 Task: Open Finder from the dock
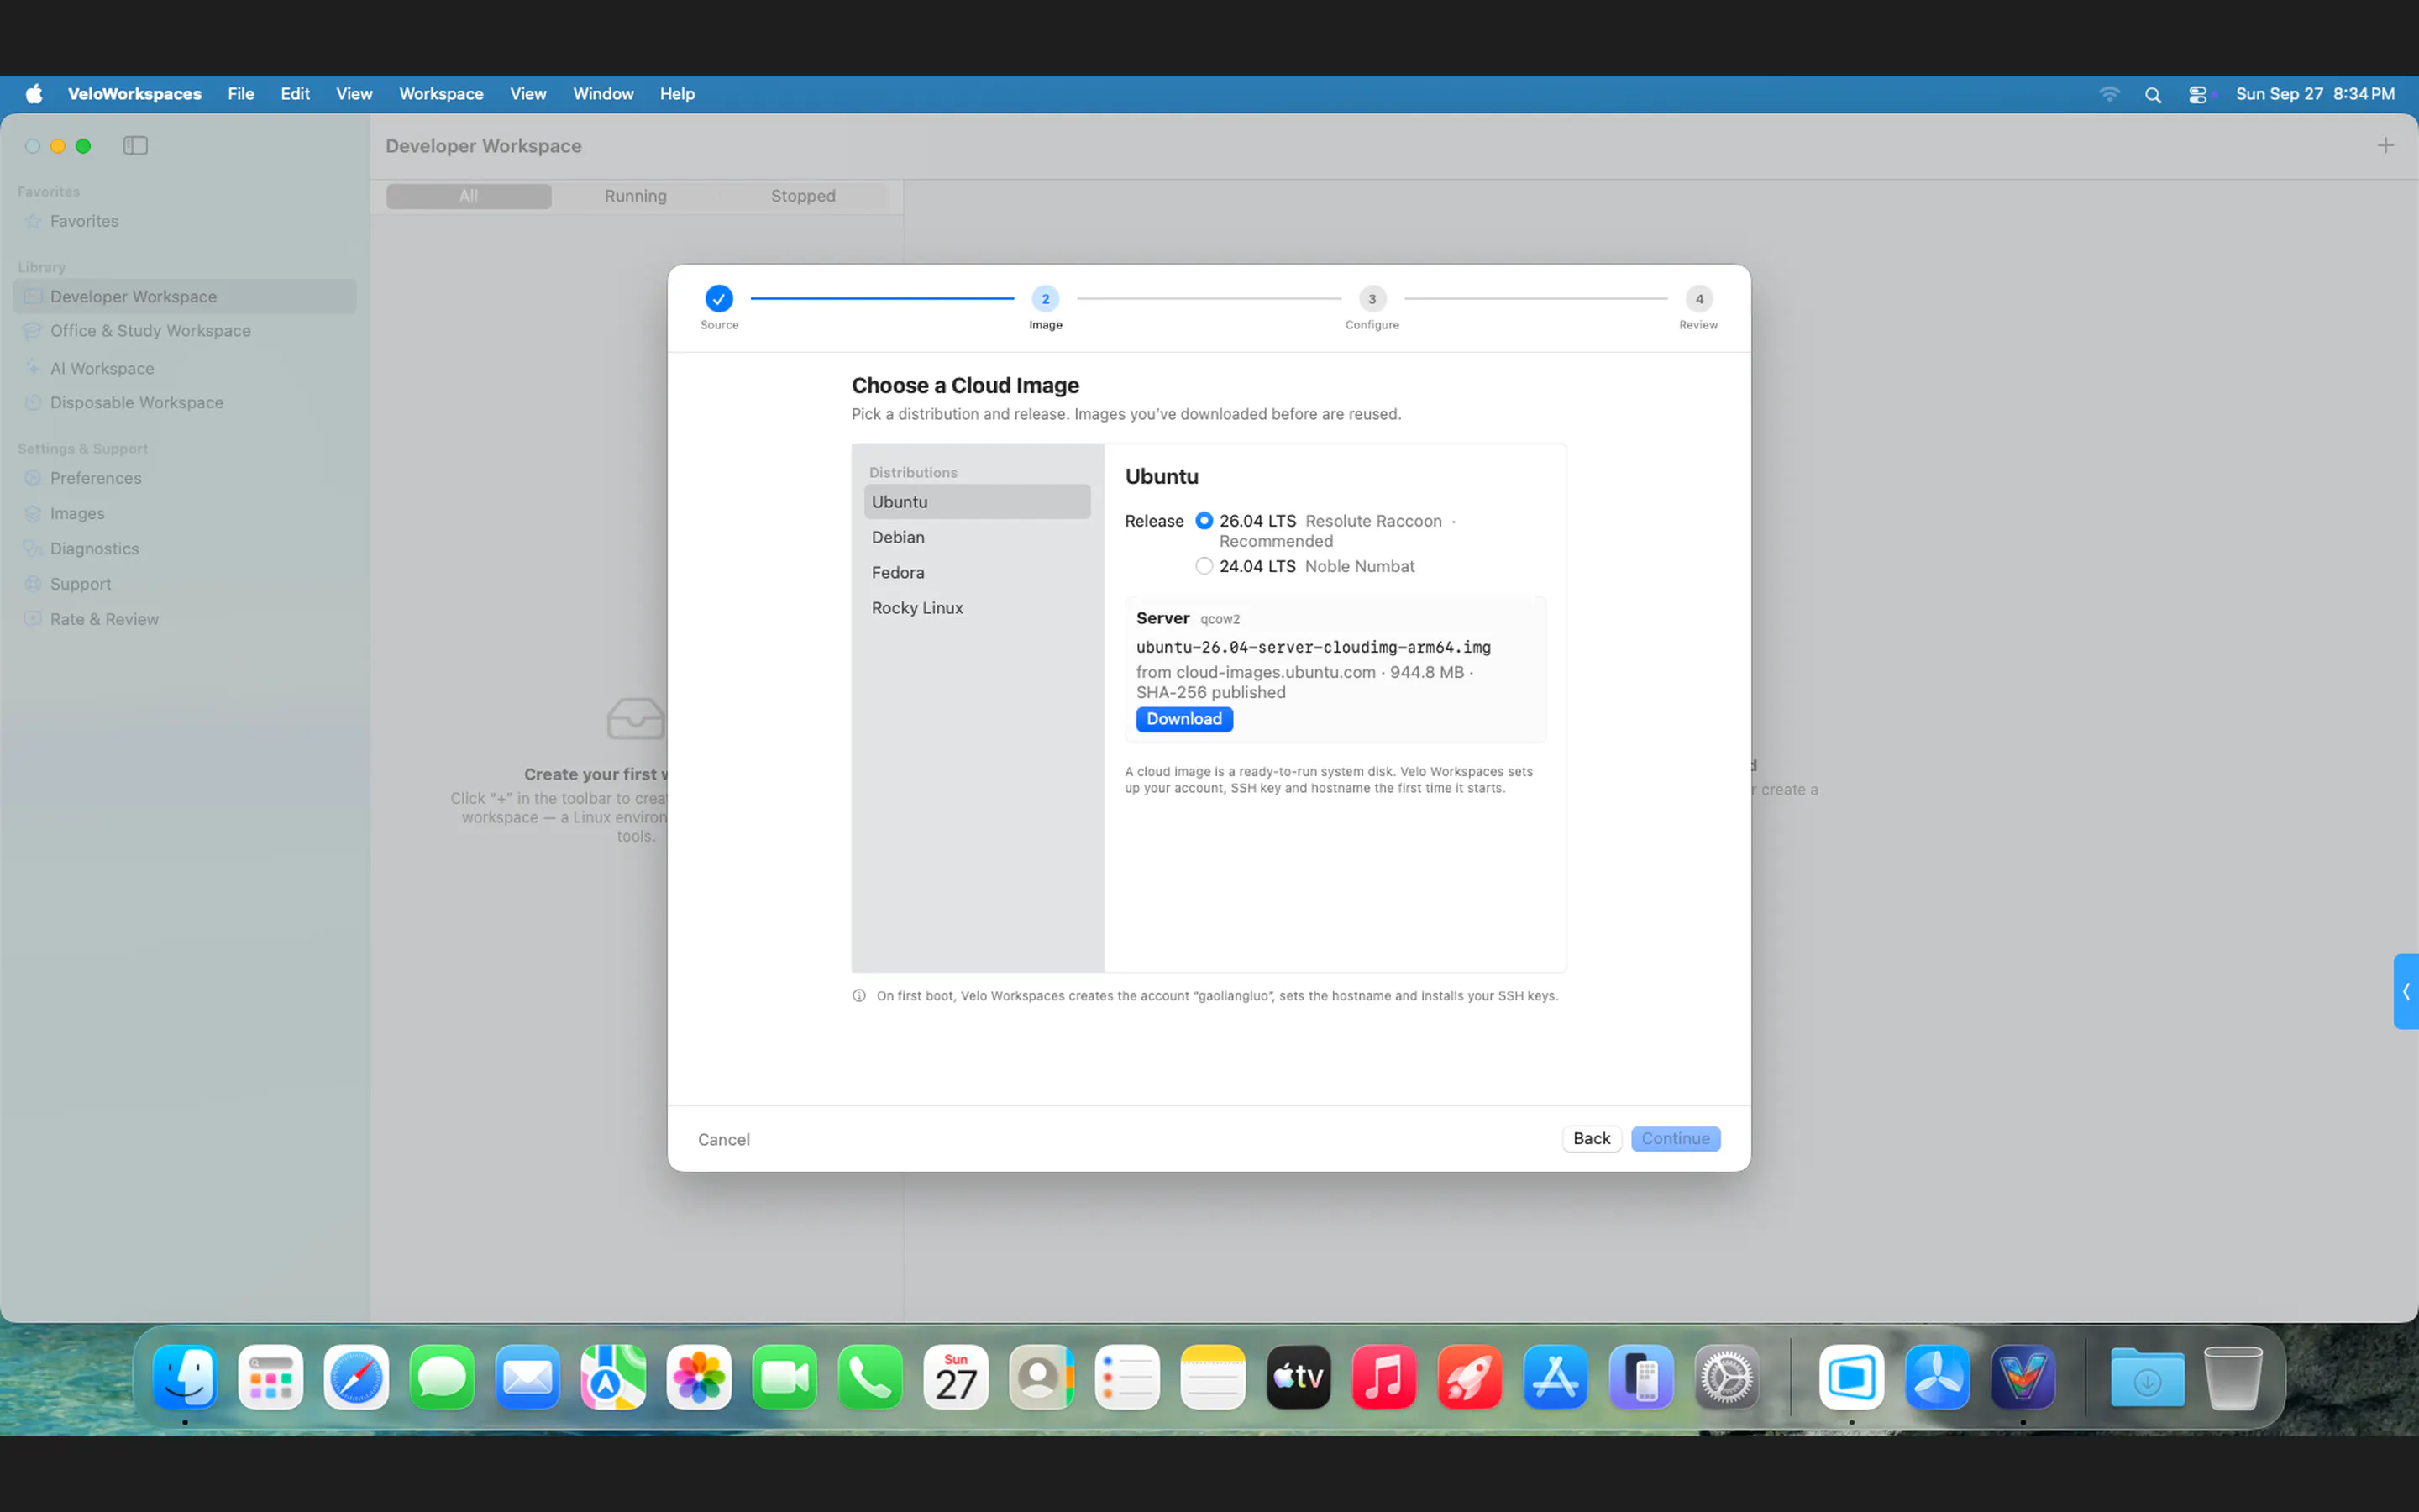point(185,1377)
